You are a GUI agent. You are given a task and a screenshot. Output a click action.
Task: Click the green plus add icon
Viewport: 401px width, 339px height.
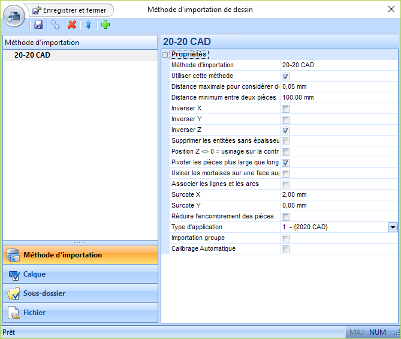[105, 25]
